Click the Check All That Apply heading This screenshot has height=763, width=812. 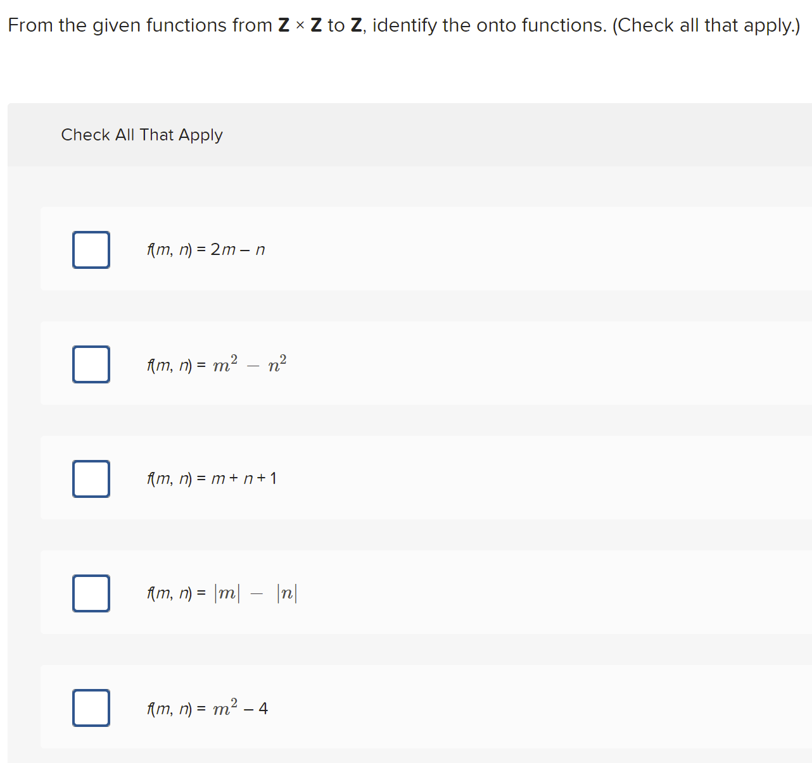click(142, 135)
